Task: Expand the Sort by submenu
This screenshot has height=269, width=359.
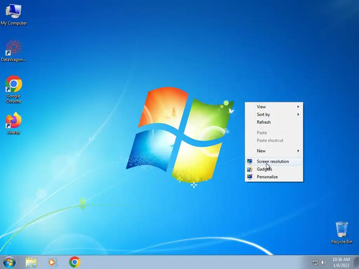Action: point(274,115)
